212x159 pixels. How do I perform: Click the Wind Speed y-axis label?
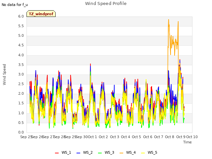4,75
